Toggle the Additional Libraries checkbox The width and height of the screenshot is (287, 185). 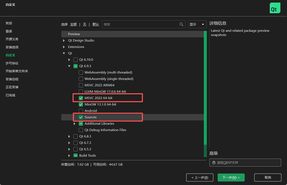pos(81,124)
